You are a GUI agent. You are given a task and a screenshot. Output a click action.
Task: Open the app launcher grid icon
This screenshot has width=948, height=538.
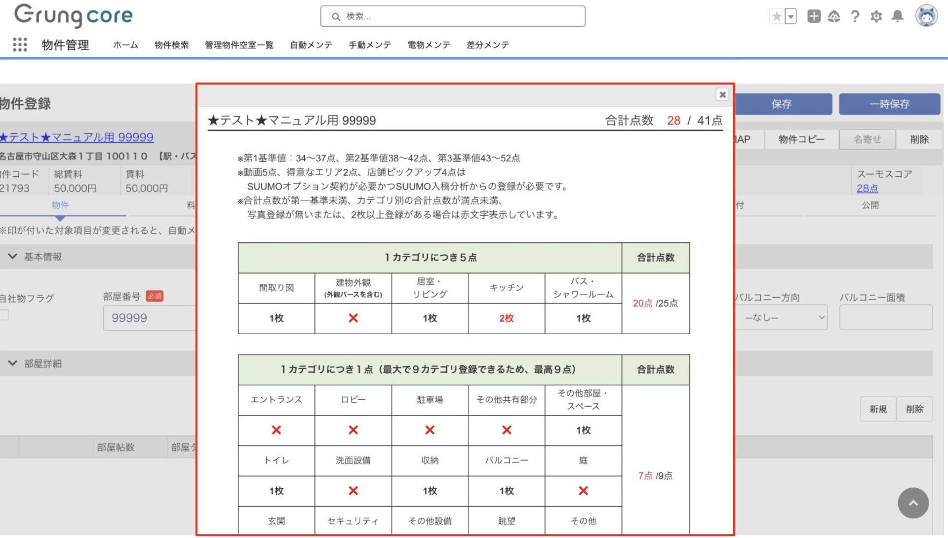point(20,45)
